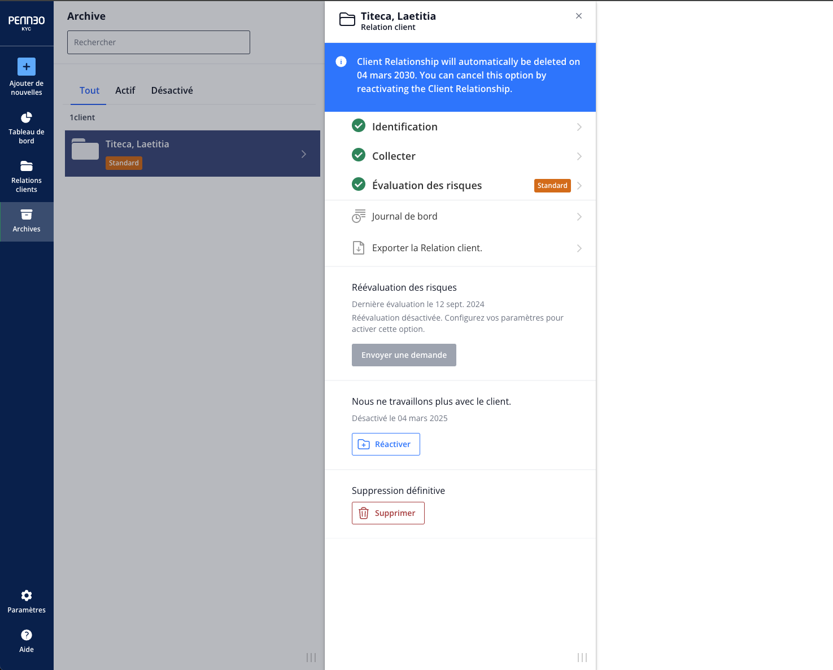
Task: Click the Supprimer button
Action: coord(388,513)
